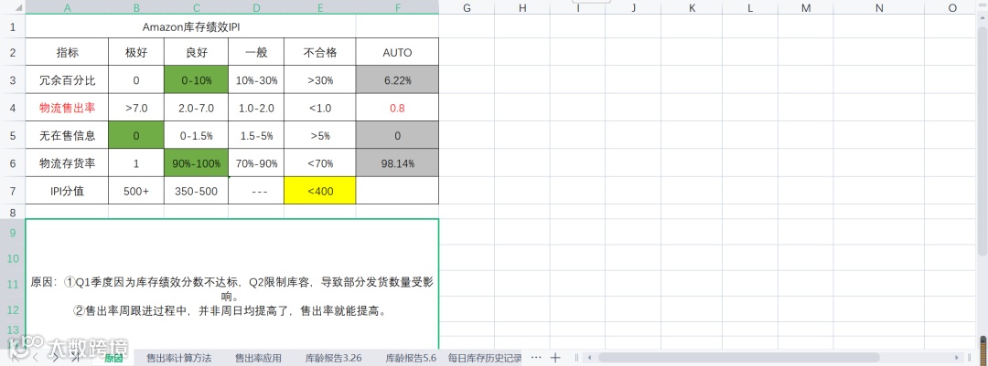The image size is (988, 366).
Task: Select the >30% cell
Action: tap(320, 80)
